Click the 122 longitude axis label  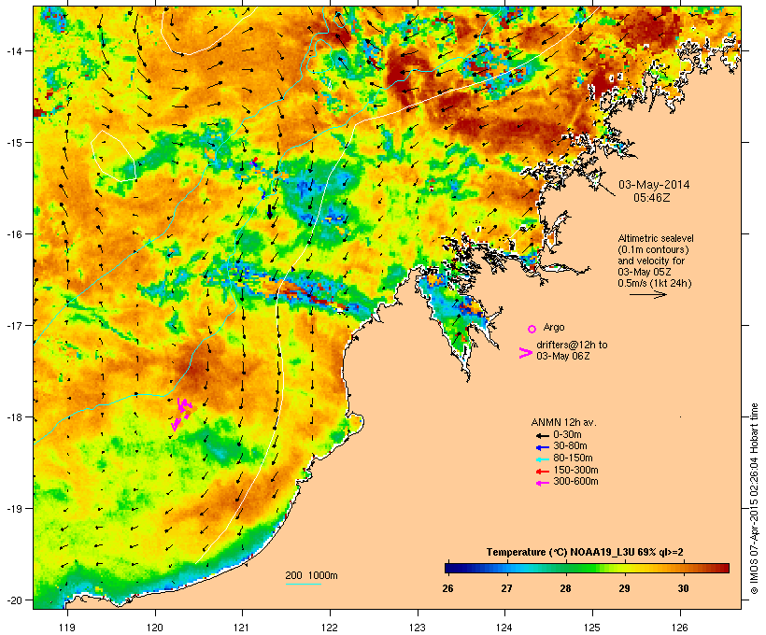pyautogui.click(x=330, y=628)
